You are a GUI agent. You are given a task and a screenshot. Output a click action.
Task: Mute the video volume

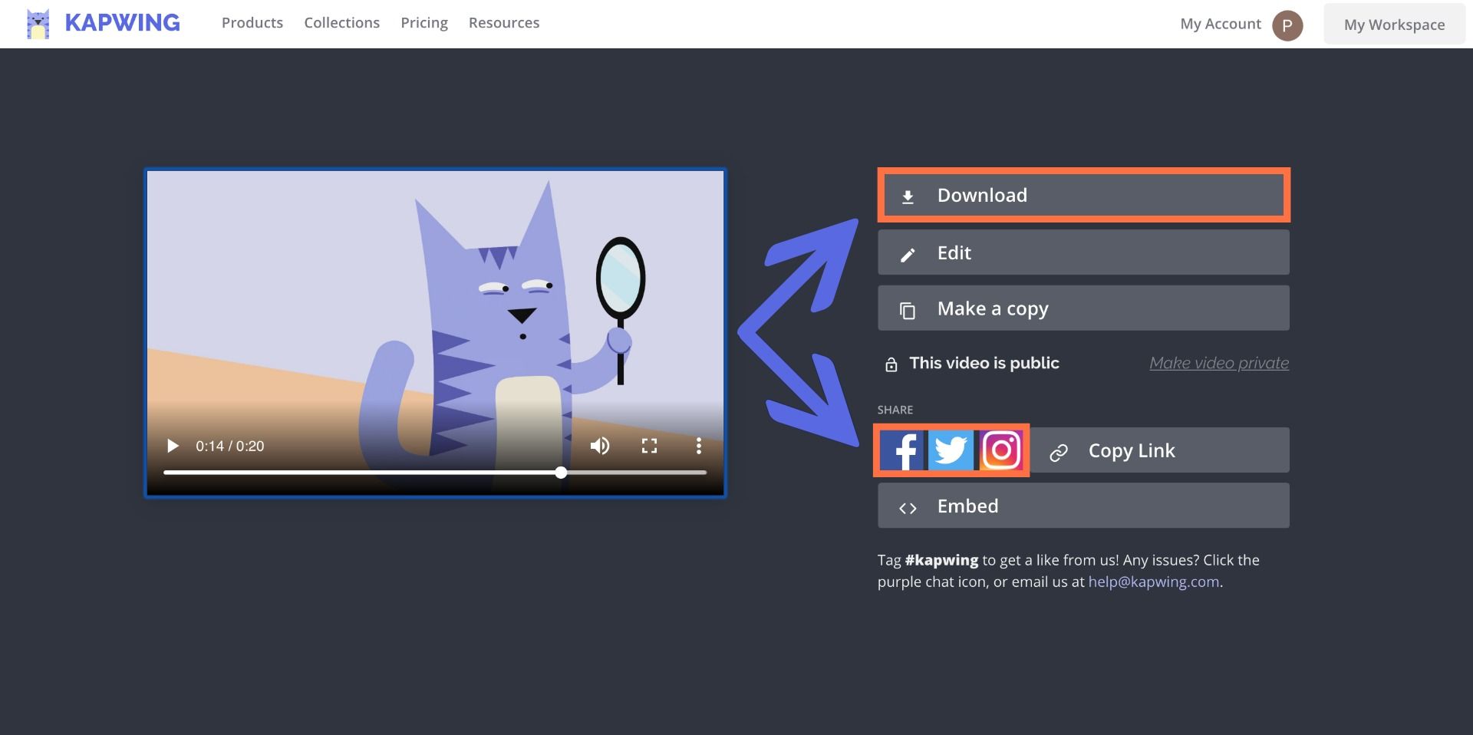coord(600,446)
